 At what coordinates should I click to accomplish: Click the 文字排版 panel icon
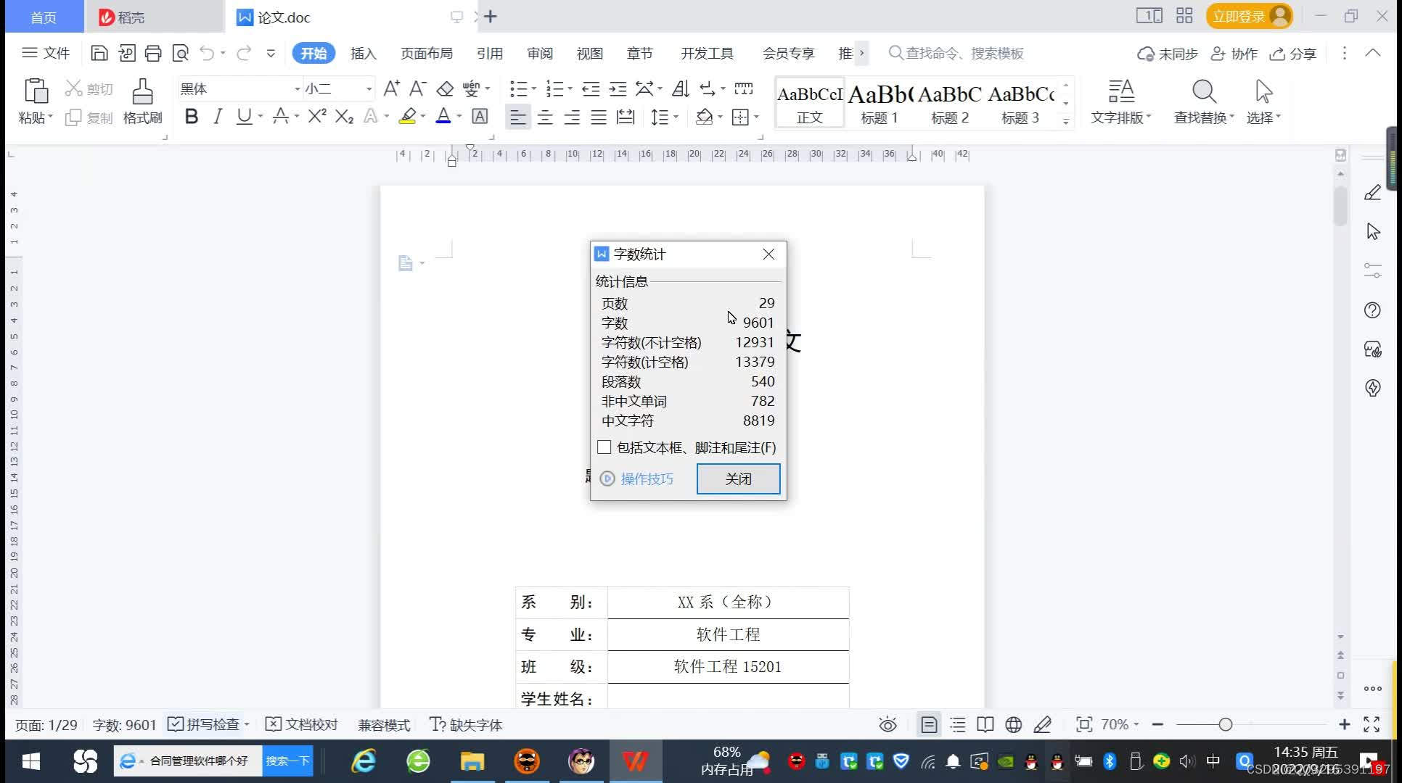click(x=1119, y=100)
